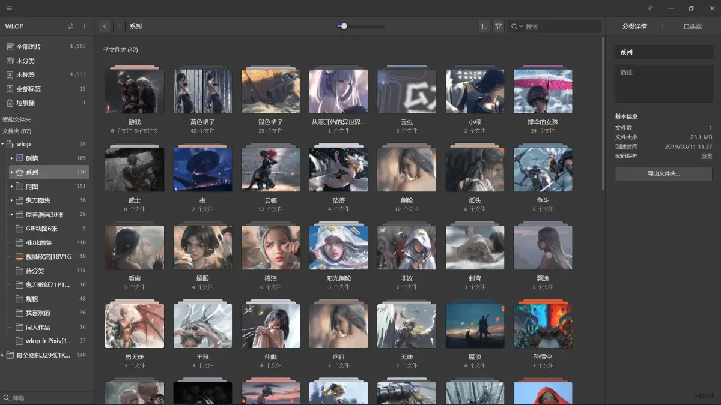Click the switch library icon beside WLOP
Screen dimensions: 721x405
[x=70, y=26]
